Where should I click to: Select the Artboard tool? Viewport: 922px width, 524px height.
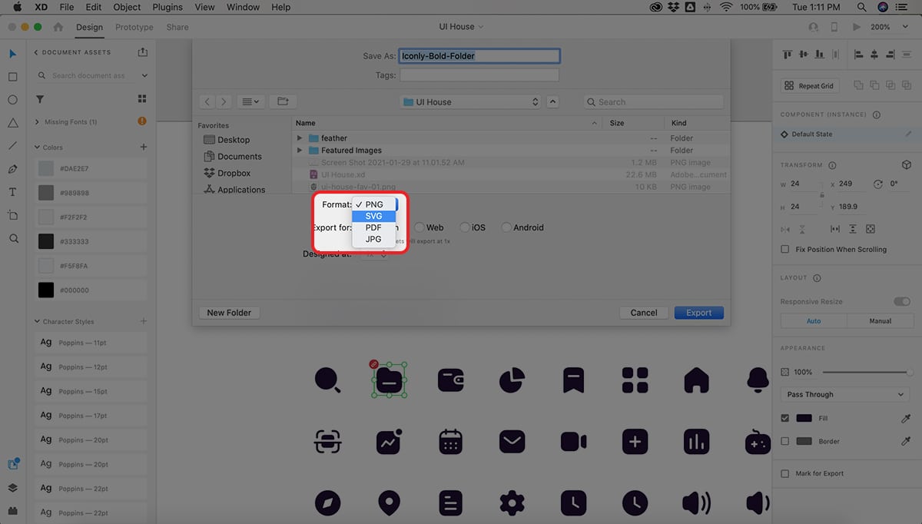point(13,215)
